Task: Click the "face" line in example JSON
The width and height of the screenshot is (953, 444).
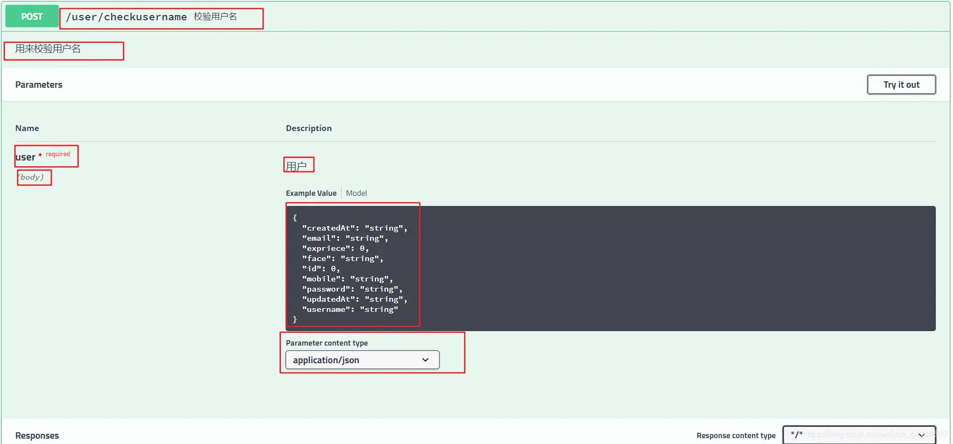Action: 343,258
